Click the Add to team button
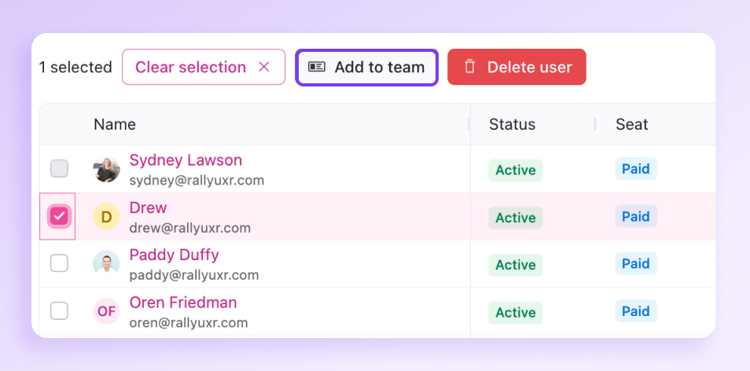The image size is (750, 371). [367, 68]
